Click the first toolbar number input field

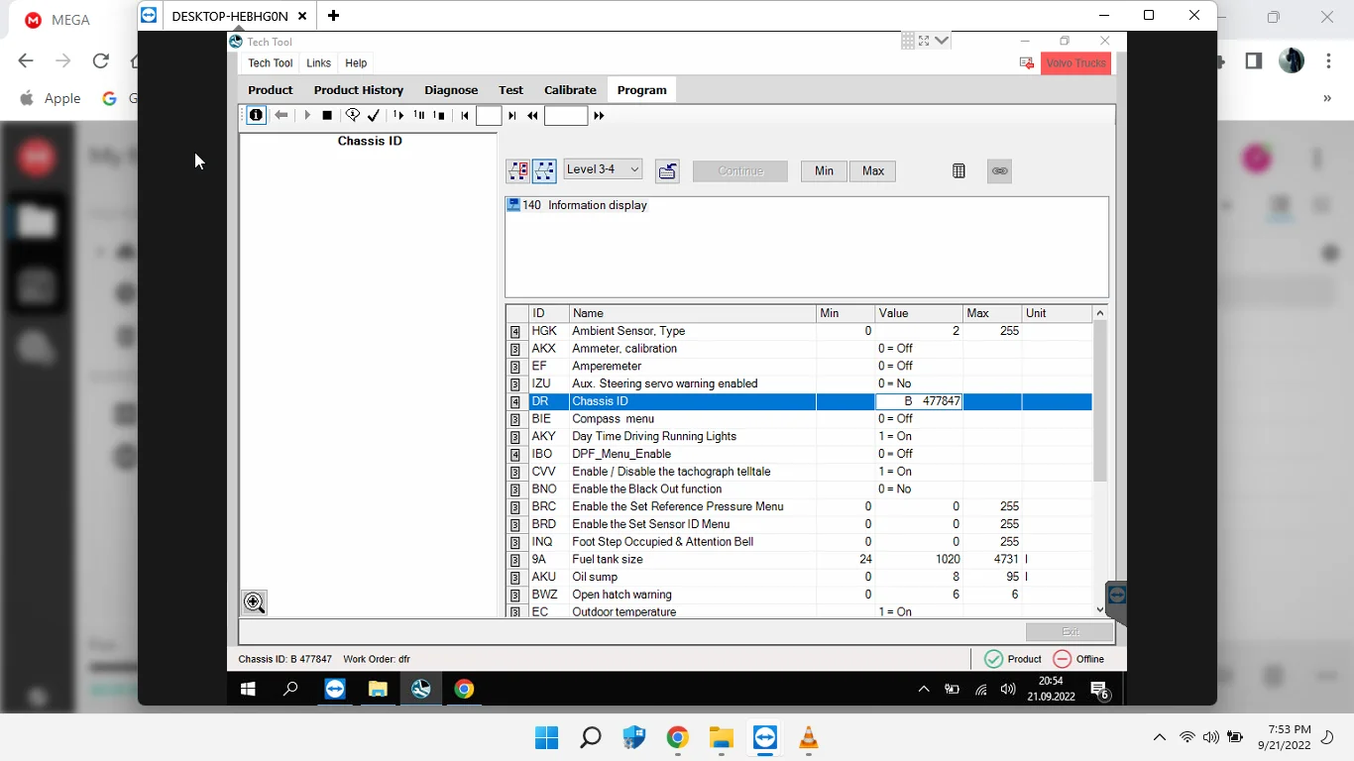click(489, 115)
